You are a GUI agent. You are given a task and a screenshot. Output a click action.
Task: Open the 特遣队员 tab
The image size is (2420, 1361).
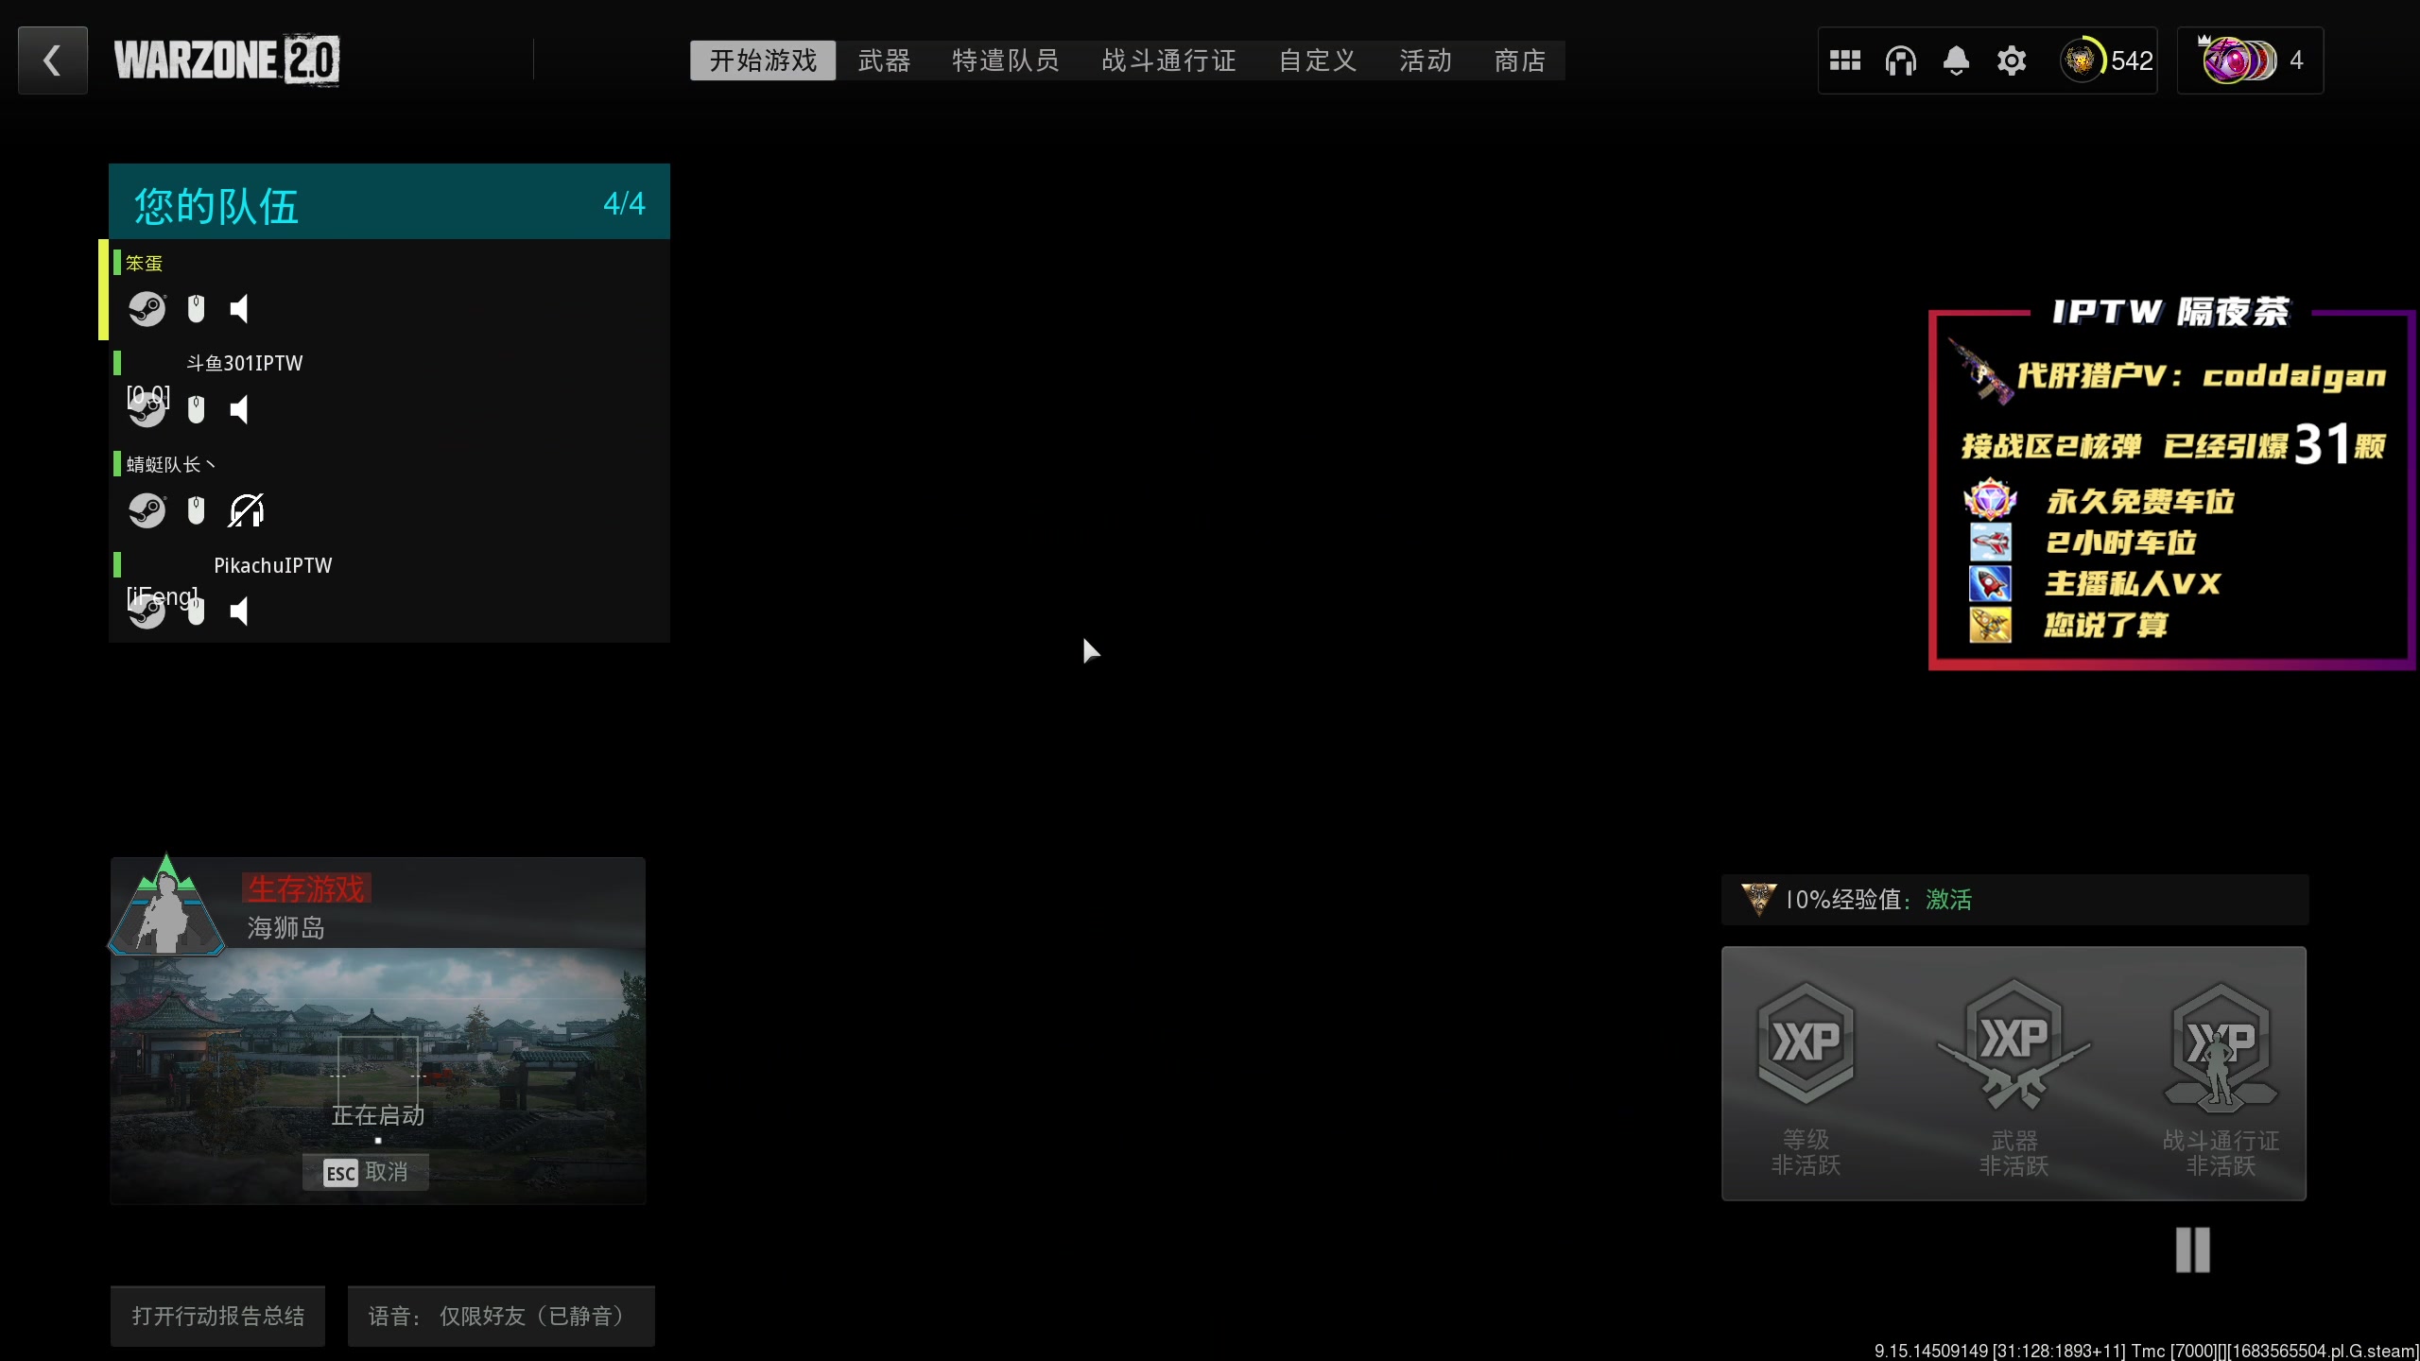click(1006, 60)
